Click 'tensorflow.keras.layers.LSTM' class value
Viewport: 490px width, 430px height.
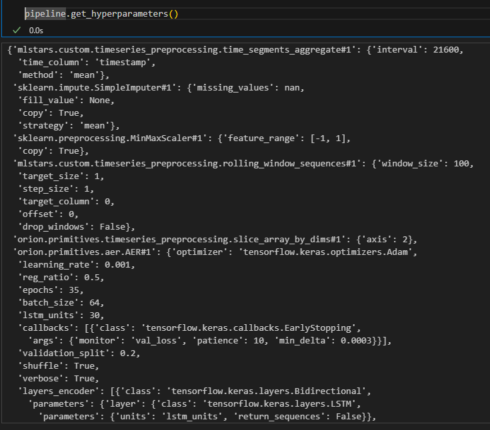279,404
